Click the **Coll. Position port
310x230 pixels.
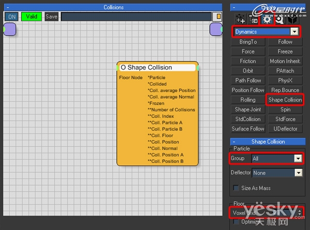[163, 142]
